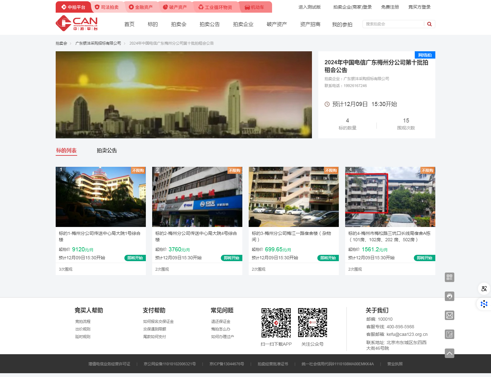Click the CAN 中拍平台 logo
The width and height of the screenshot is (491, 377).
click(x=77, y=23)
